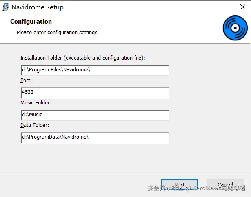This screenshot has width=251, height=197.
Task: Click the Installation Folder label text
Action: pos(82,58)
